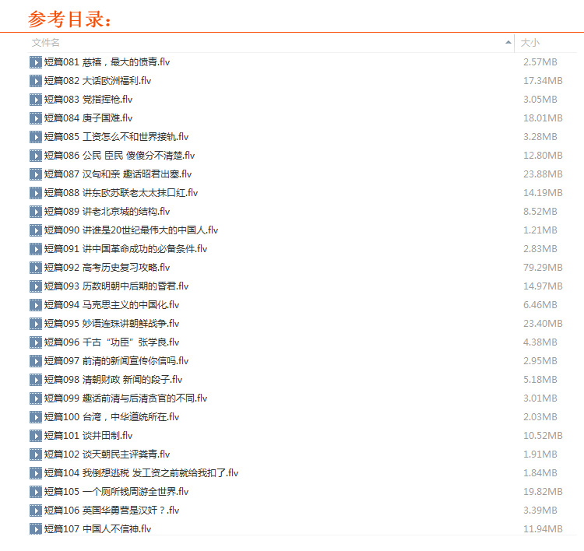Click the video icon beside 短篇081 file
The height and width of the screenshot is (551, 584).
point(36,62)
